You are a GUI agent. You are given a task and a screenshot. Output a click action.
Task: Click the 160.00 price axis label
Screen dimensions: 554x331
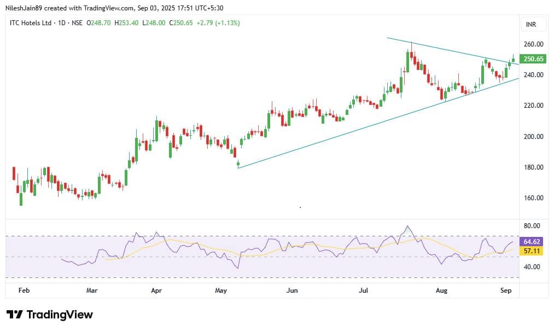(x=534, y=198)
